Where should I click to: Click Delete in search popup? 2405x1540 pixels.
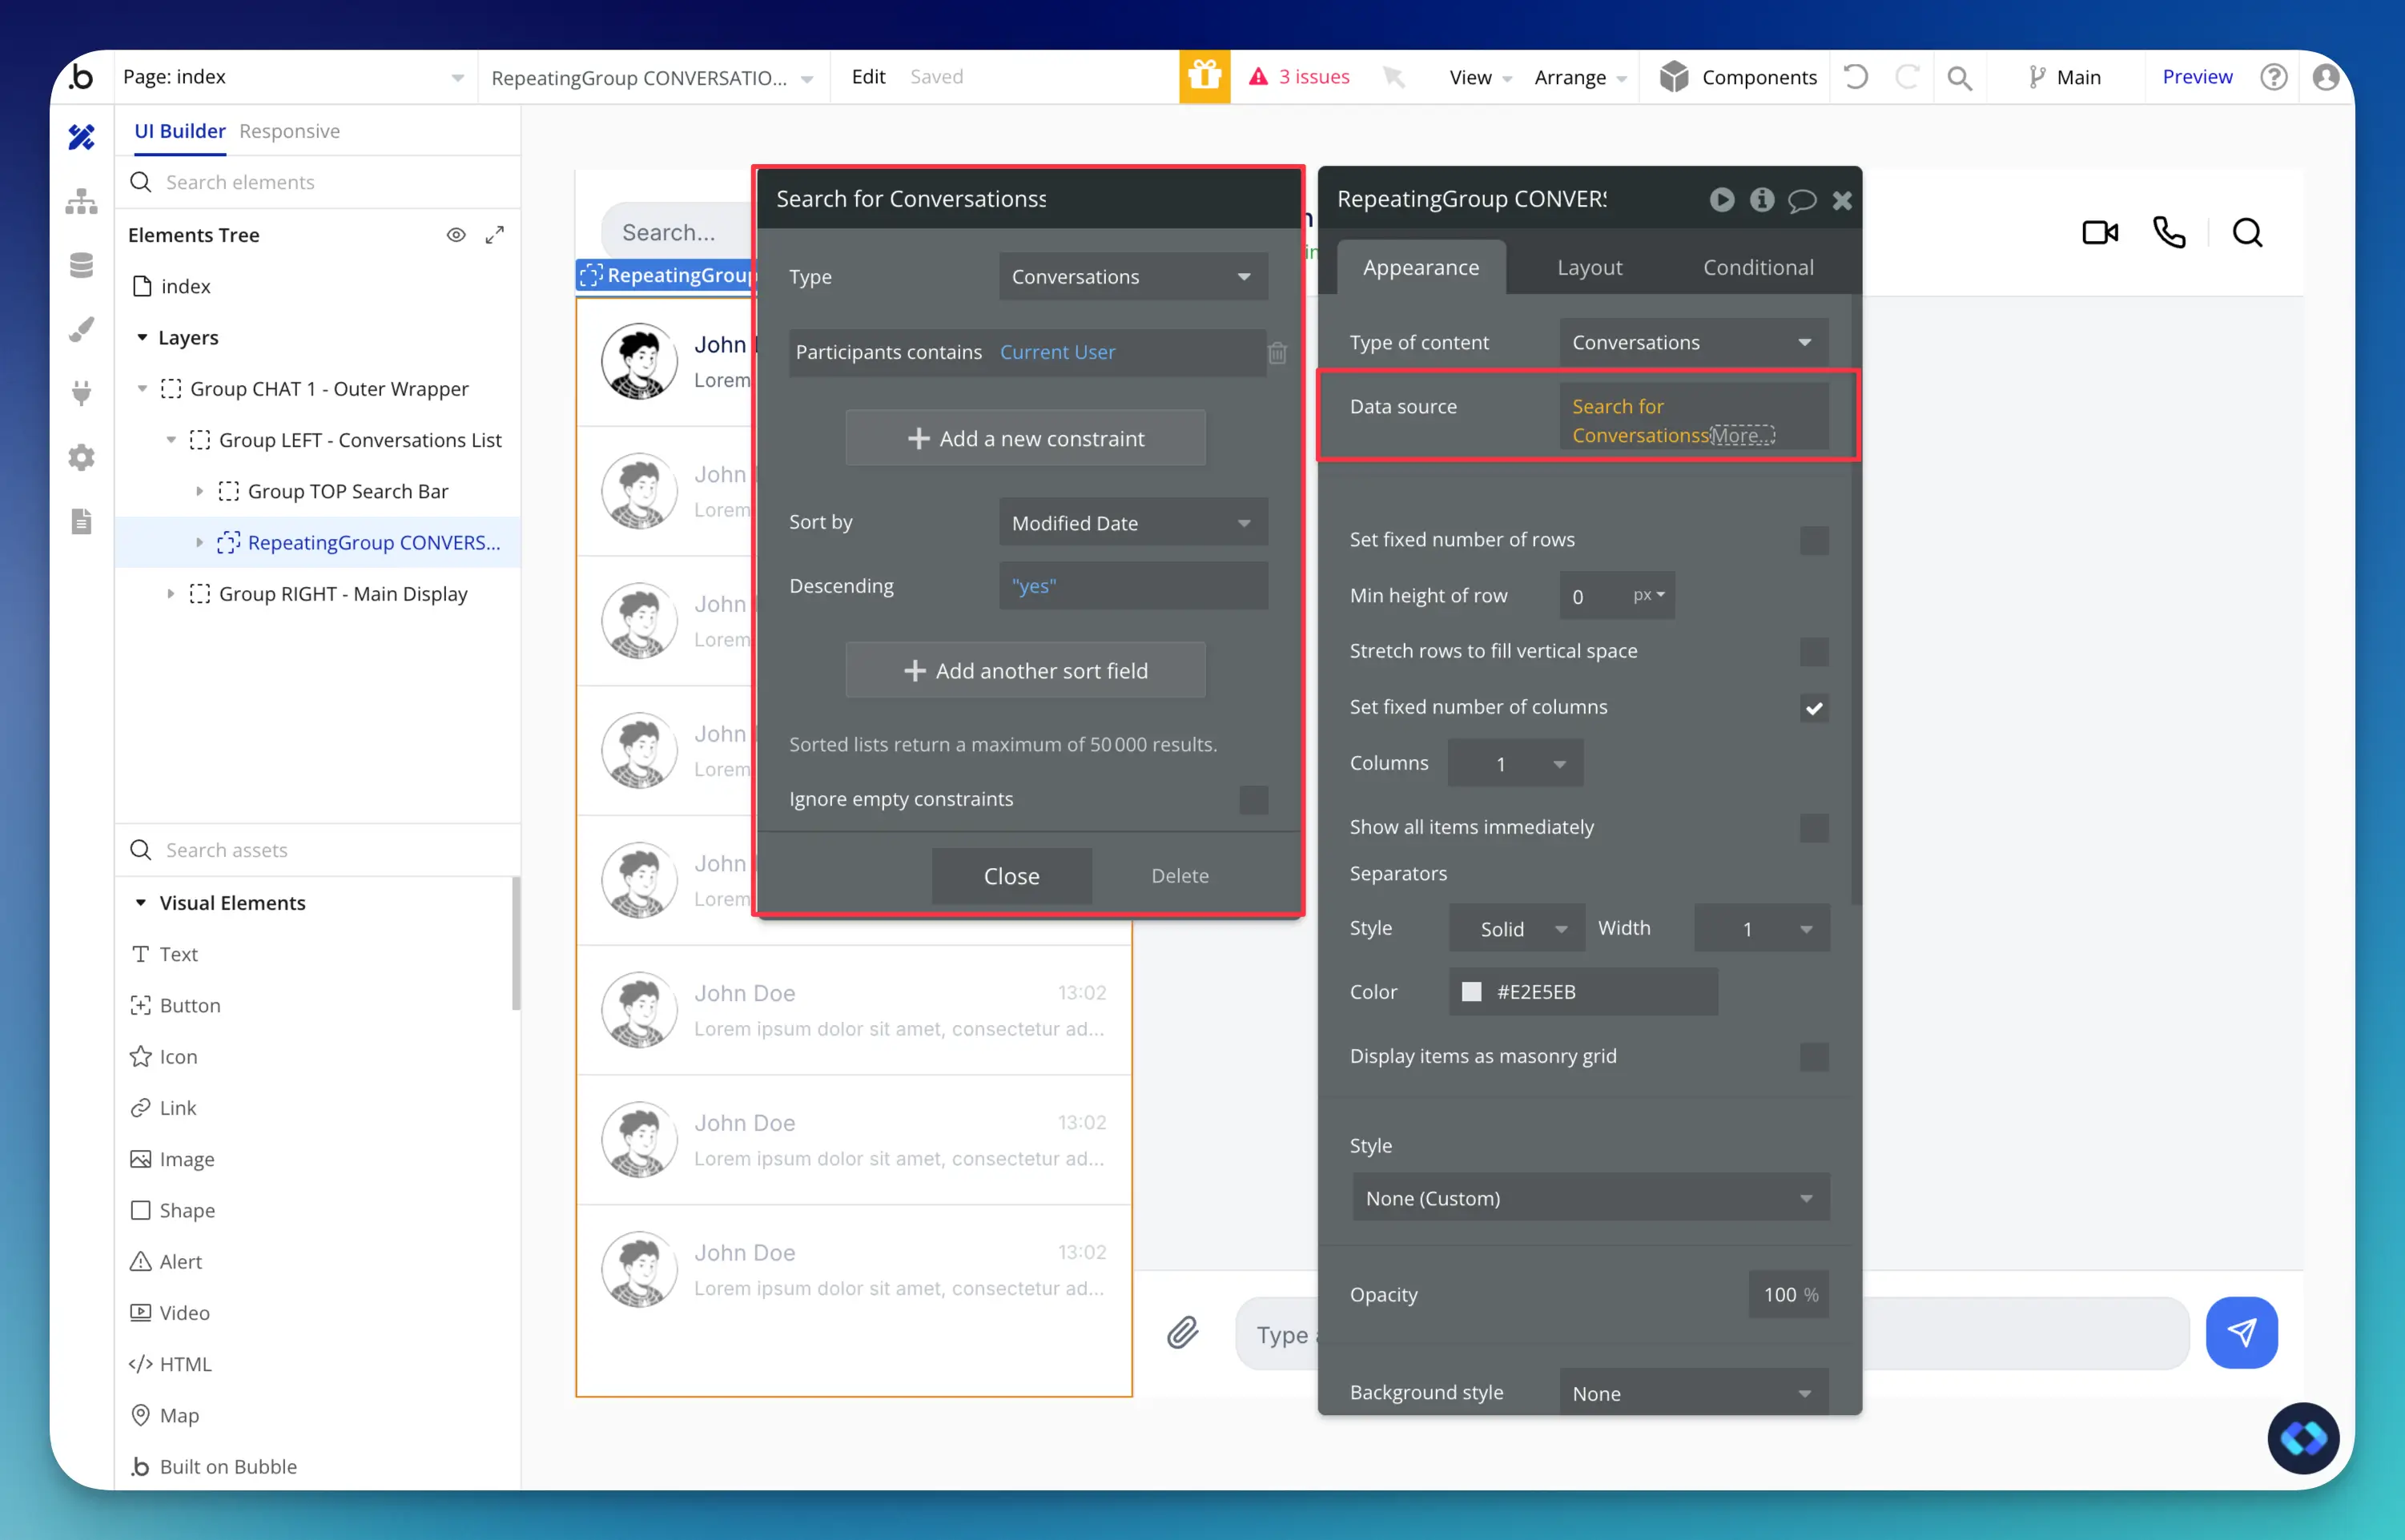click(x=1179, y=877)
